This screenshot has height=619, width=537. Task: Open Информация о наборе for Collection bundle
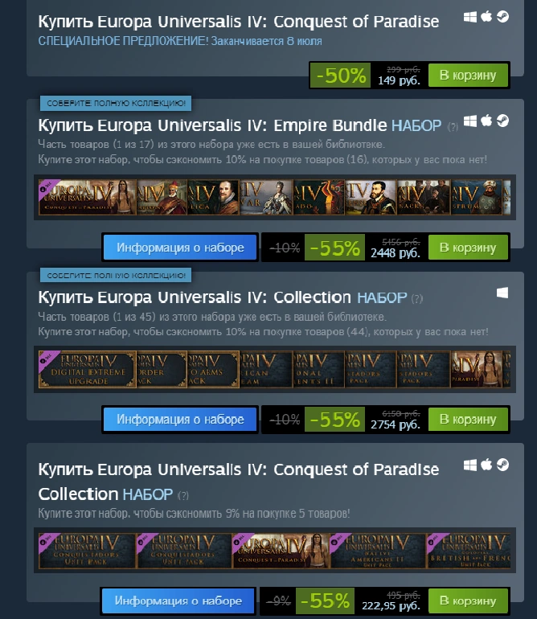coord(180,420)
